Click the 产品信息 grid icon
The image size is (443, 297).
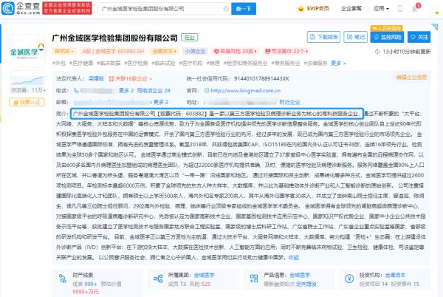254,279
